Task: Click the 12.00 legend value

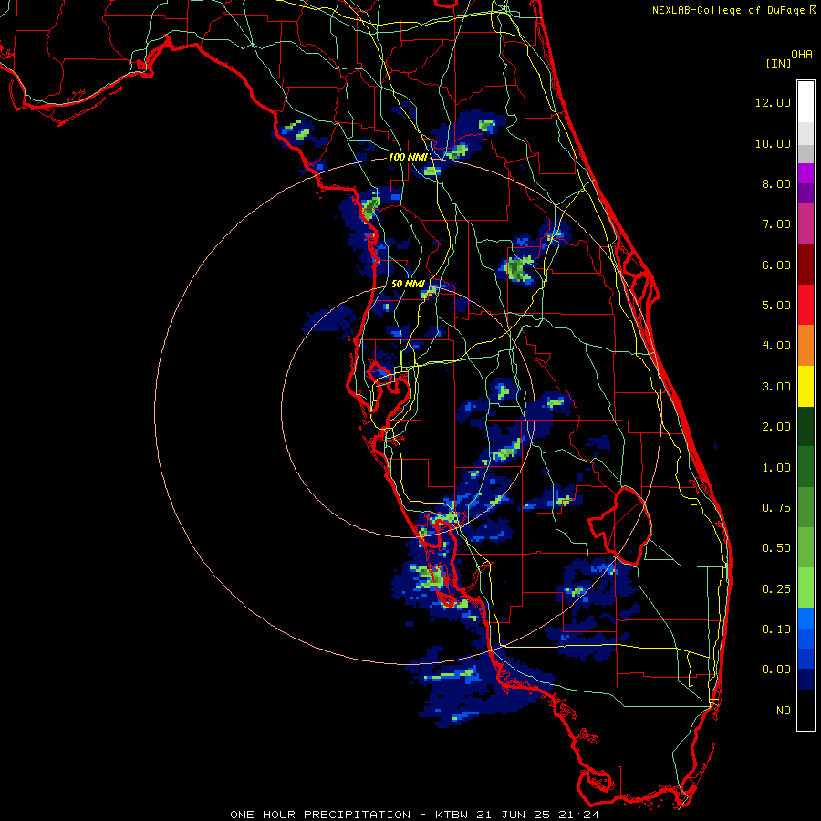Action: point(773,102)
